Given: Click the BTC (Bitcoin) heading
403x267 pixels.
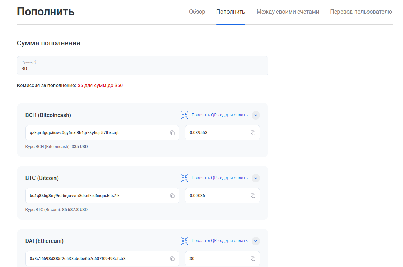Looking at the screenshot, I should (42, 178).
